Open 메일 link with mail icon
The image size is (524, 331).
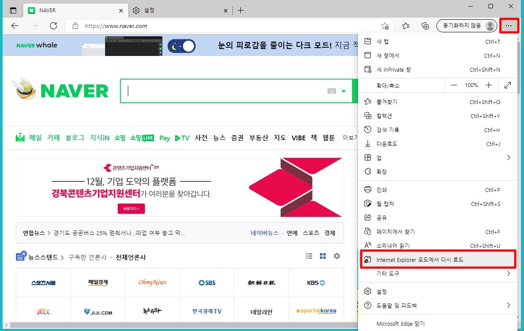tap(29, 137)
